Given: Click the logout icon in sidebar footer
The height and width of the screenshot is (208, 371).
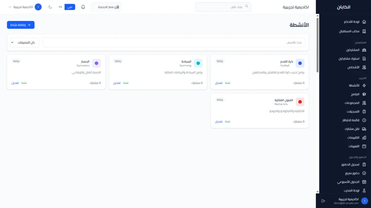Looking at the screenshot, I should (x=323, y=201).
